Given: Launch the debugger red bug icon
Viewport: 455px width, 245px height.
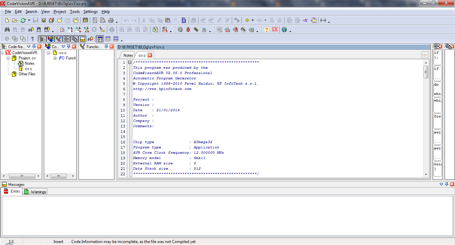Looking at the screenshot, I should click(x=188, y=30).
